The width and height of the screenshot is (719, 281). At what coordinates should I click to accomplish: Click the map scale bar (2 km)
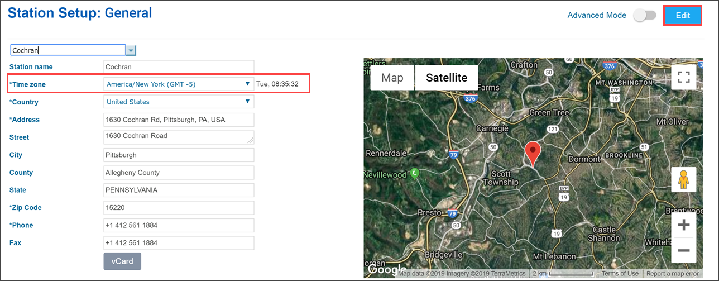[x=563, y=274]
